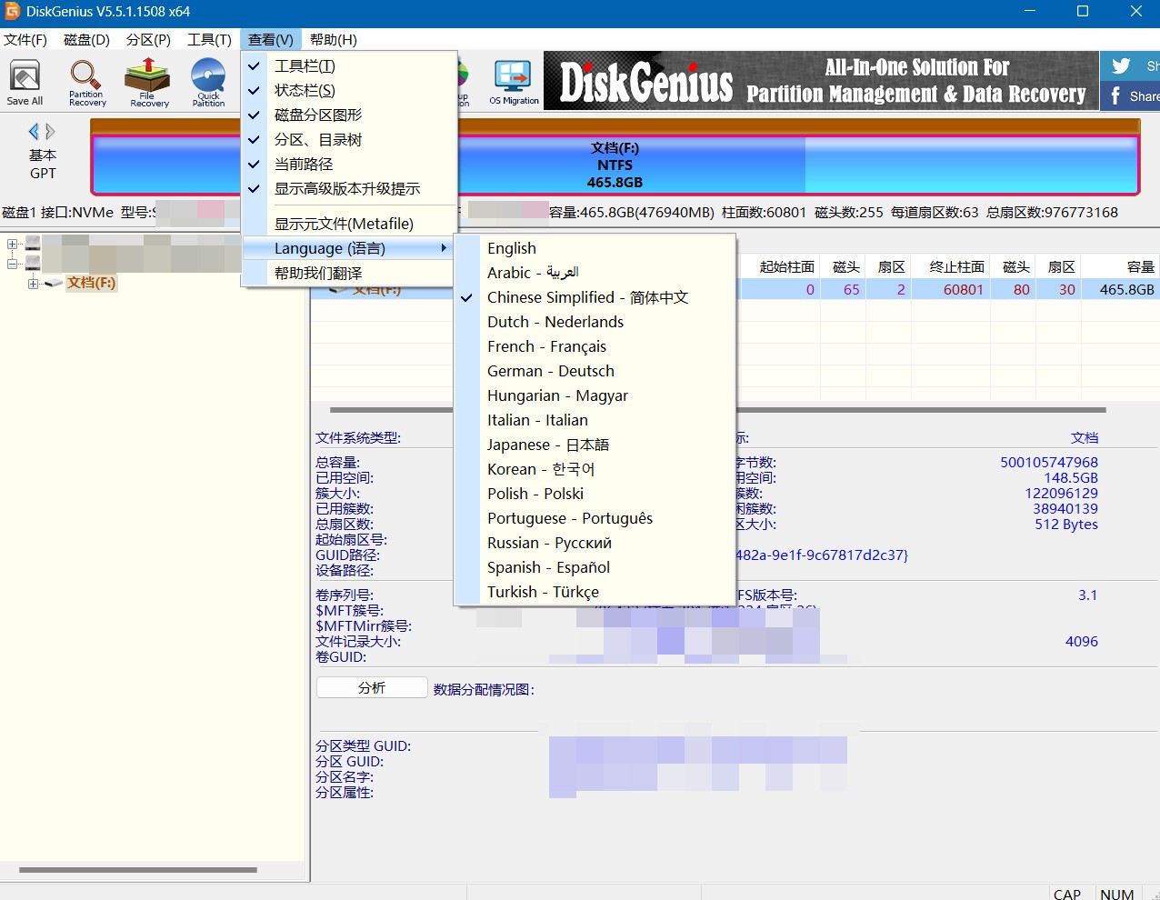The width and height of the screenshot is (1160, 900).
Task: Click the 起始柱面 column header
Action: 781,266
